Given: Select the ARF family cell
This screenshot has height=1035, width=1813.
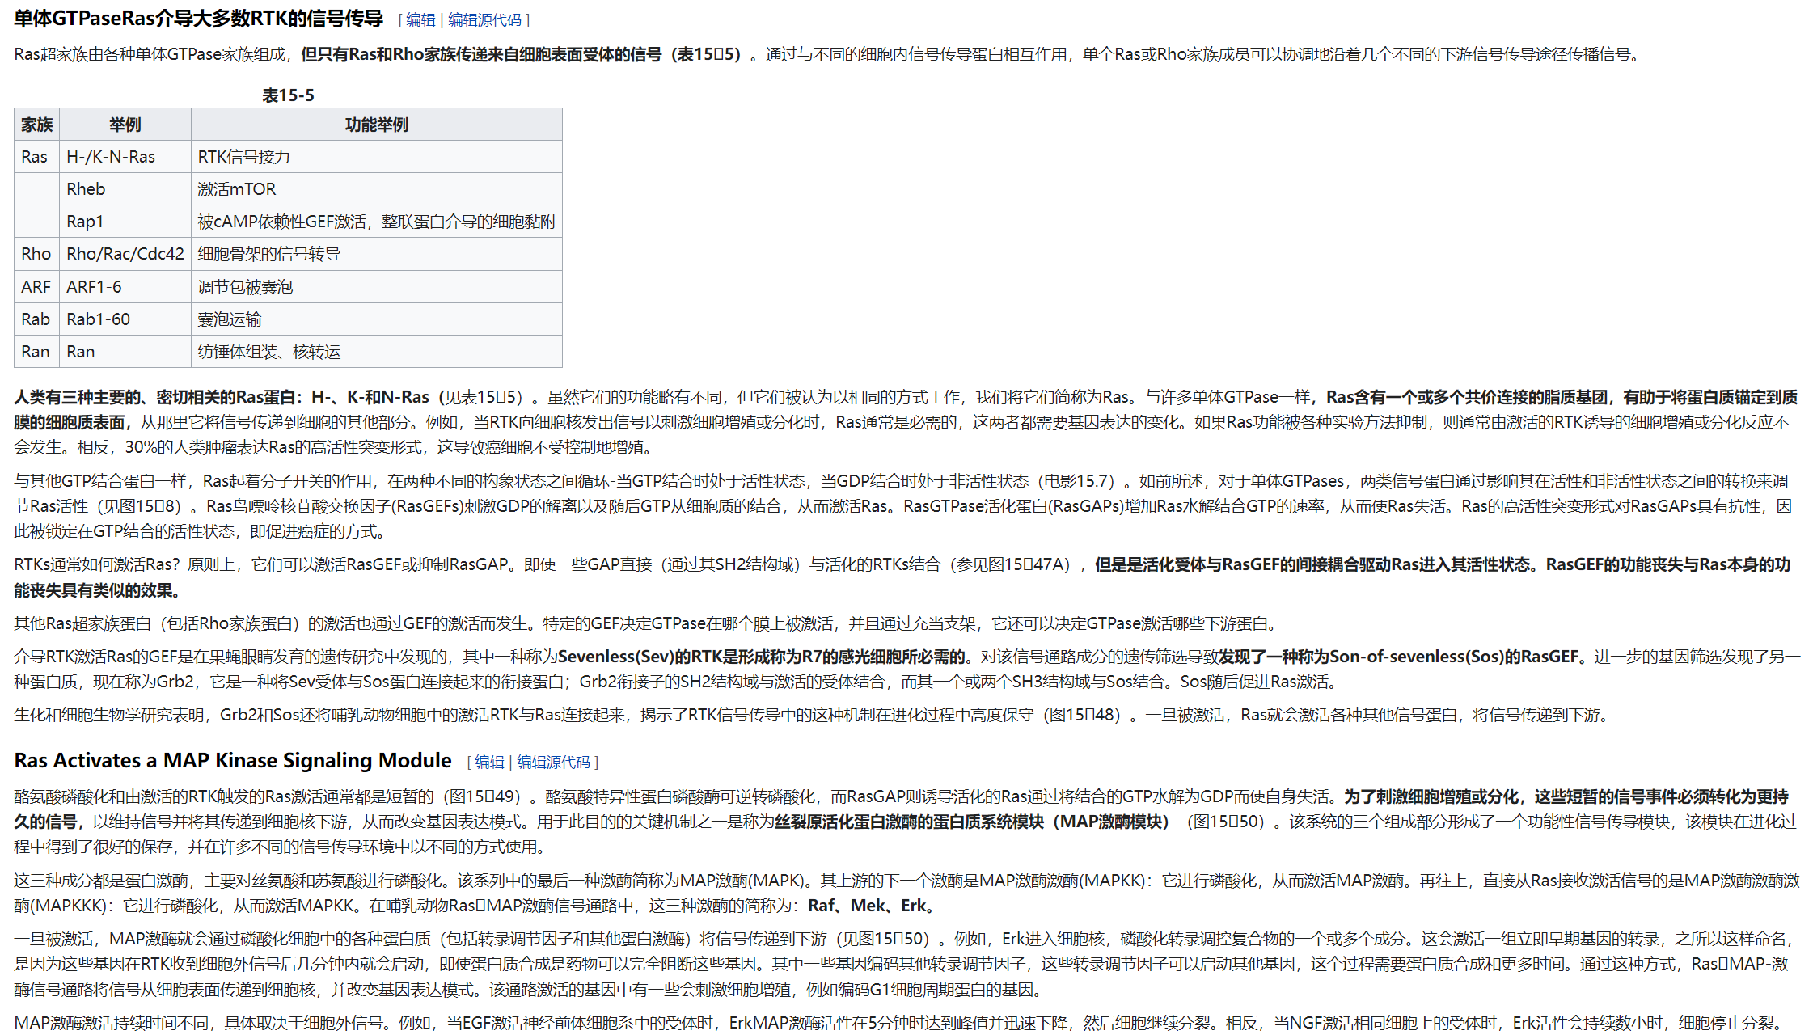Looking at the screenshot, I should coord(36,287).
